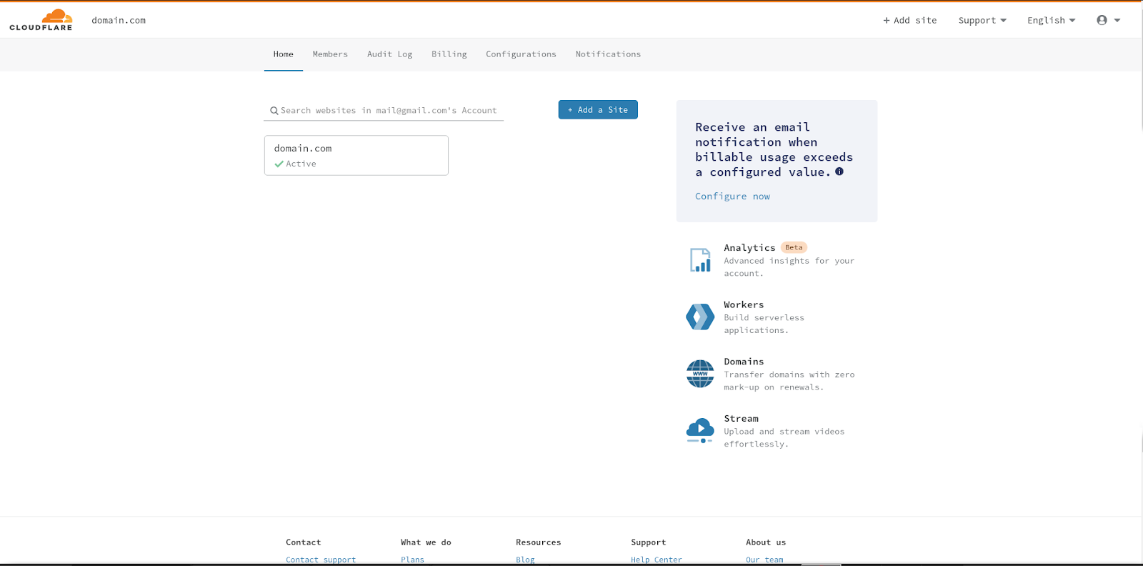Open the Workers link

click(x=744, y=305)
